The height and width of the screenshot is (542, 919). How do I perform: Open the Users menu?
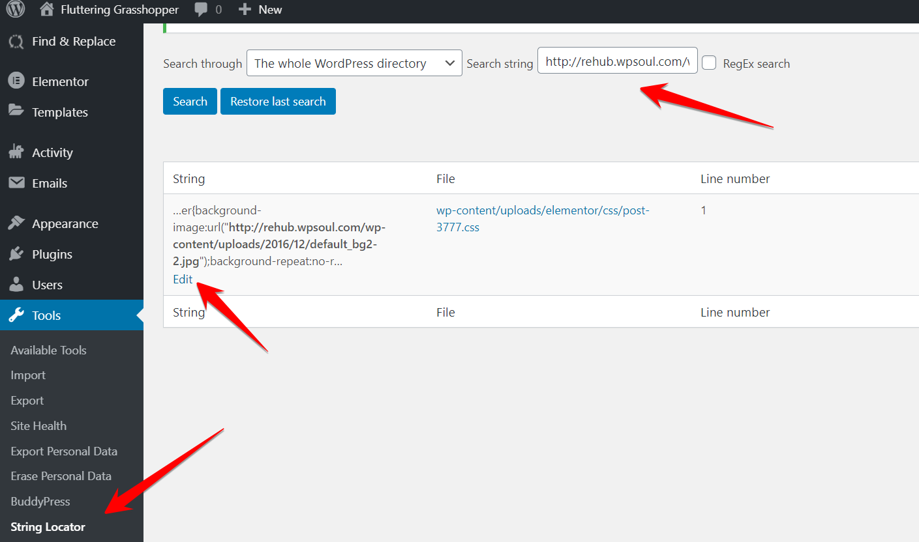(72, 285)
